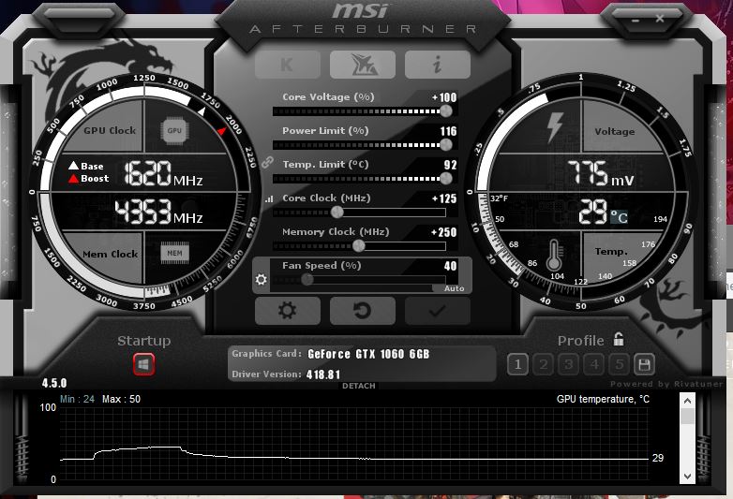This screenshot has width=733, height=499.
Task: Click the Temp. Limit slider handle
Action: [446, 178]
